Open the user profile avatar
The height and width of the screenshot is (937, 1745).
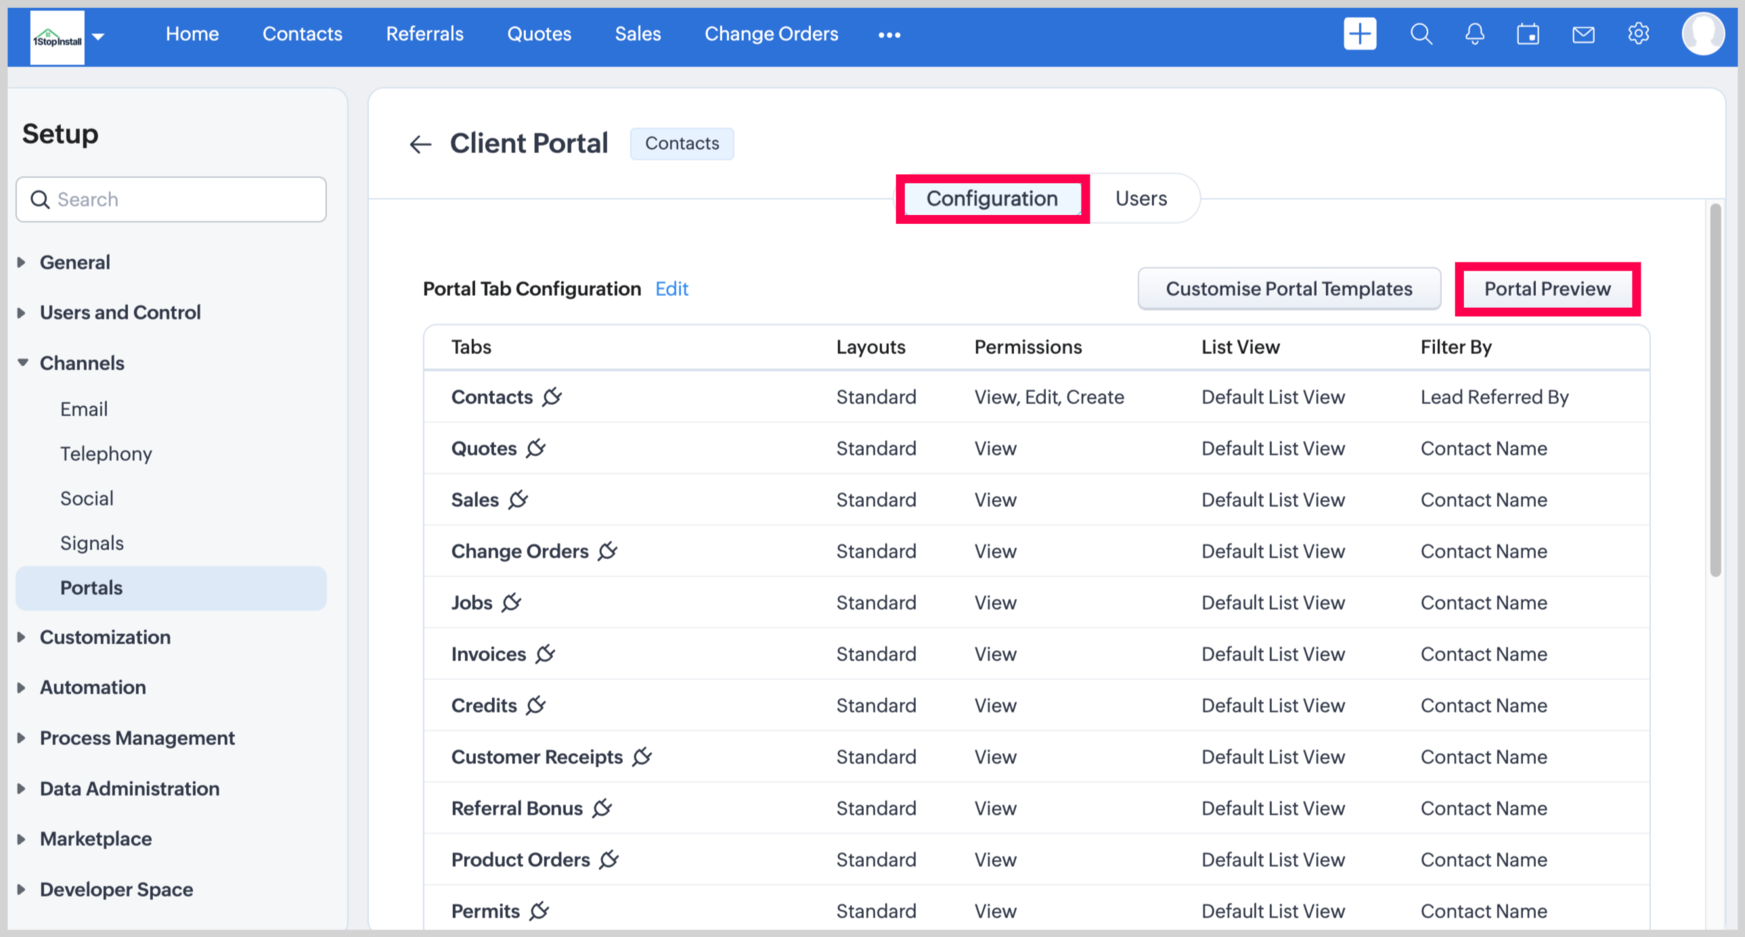point(1702,34)
